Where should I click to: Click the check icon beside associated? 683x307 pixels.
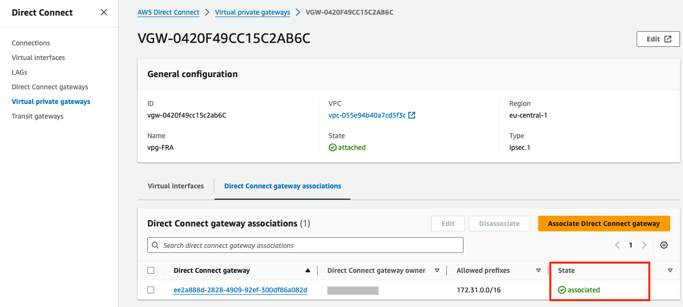[x=562, y=290]
